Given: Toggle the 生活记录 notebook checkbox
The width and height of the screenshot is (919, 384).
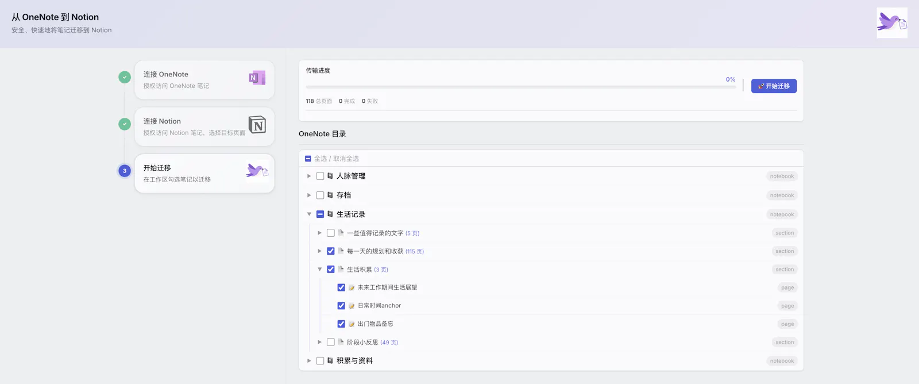Looking at the screenshot, I should (320, 214).
